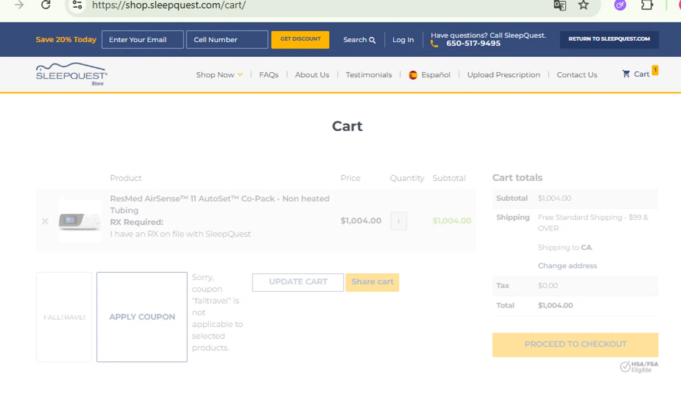Click the Change address link

tap(567, 266)
